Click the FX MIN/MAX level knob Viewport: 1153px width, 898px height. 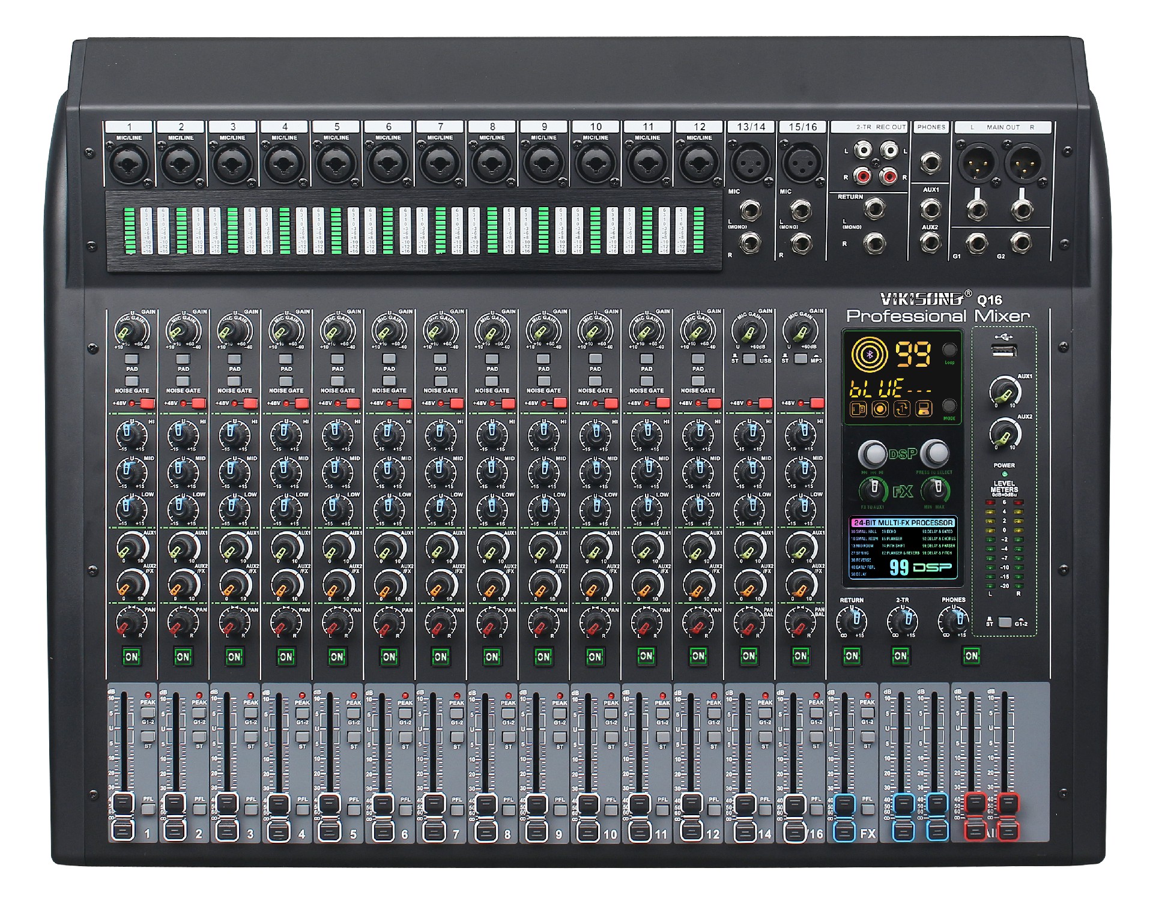pyautogui.click(x=935, y=490)
